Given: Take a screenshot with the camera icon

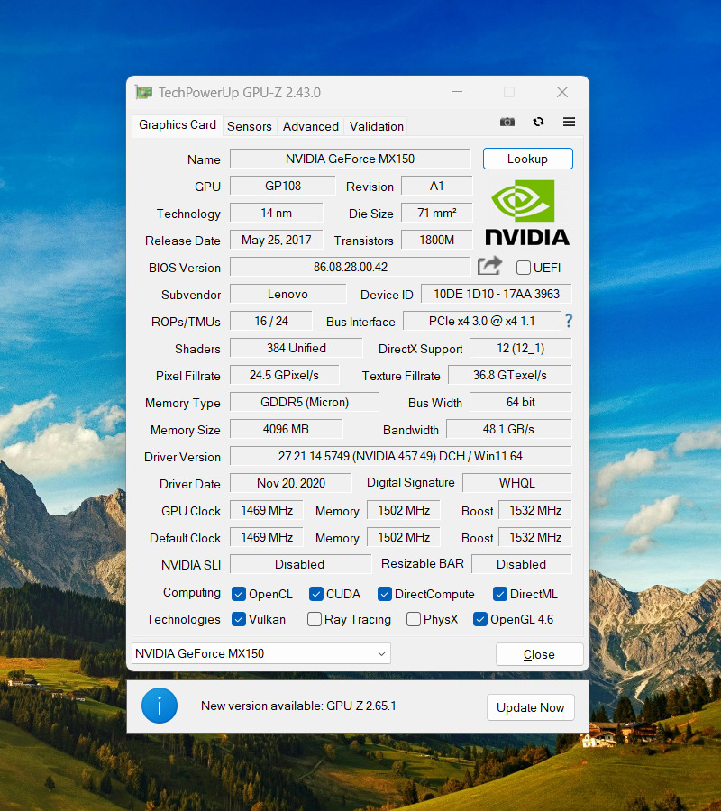Looking at the screenshot, I should click(x=507, y=122).
